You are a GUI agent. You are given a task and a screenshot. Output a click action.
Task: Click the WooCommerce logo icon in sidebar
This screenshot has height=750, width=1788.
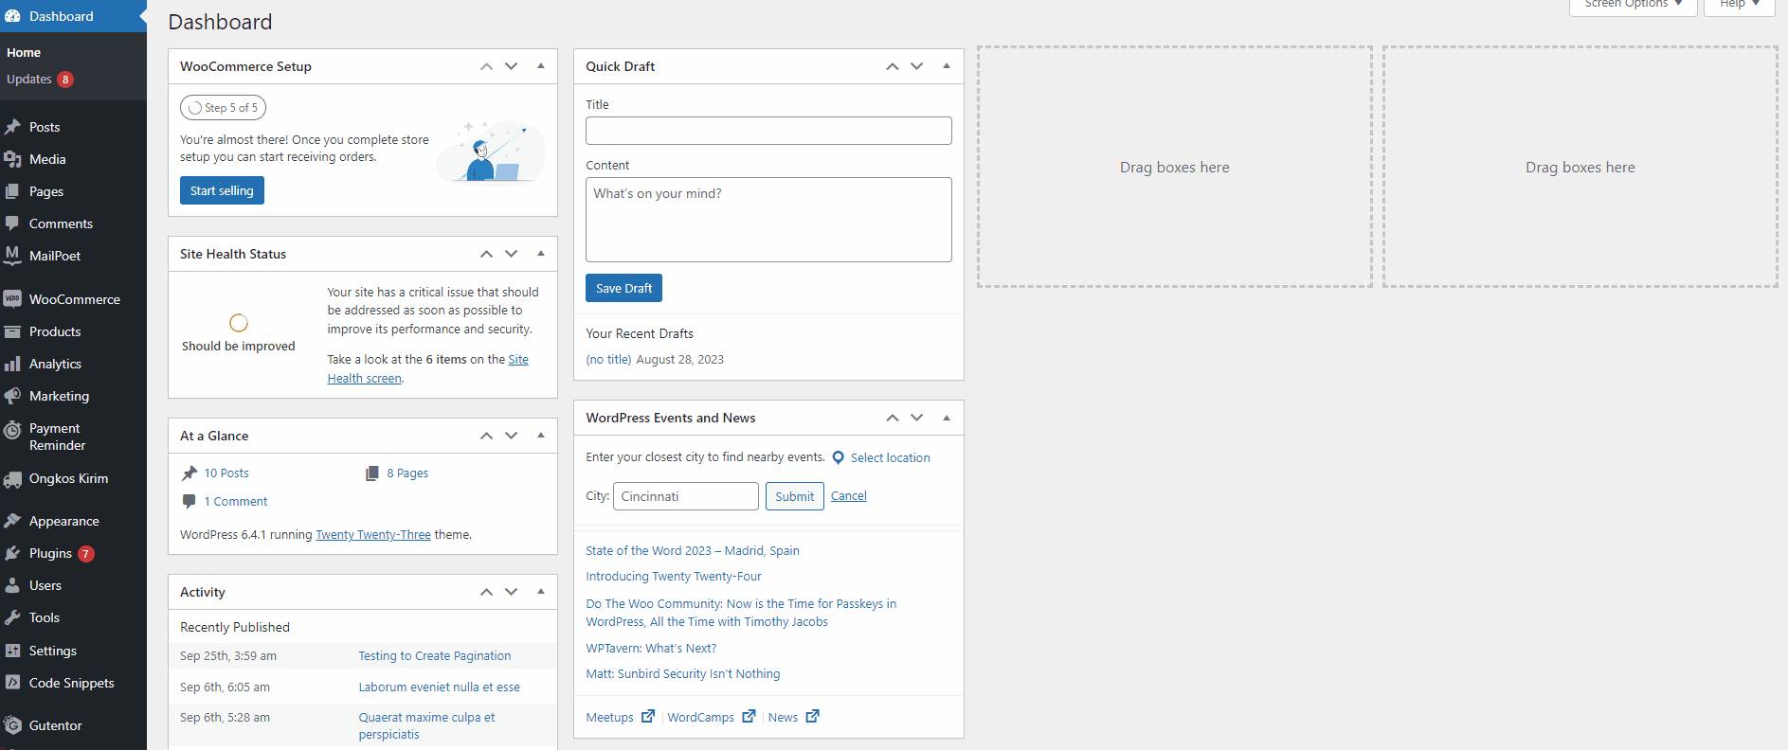click(12, 299)
